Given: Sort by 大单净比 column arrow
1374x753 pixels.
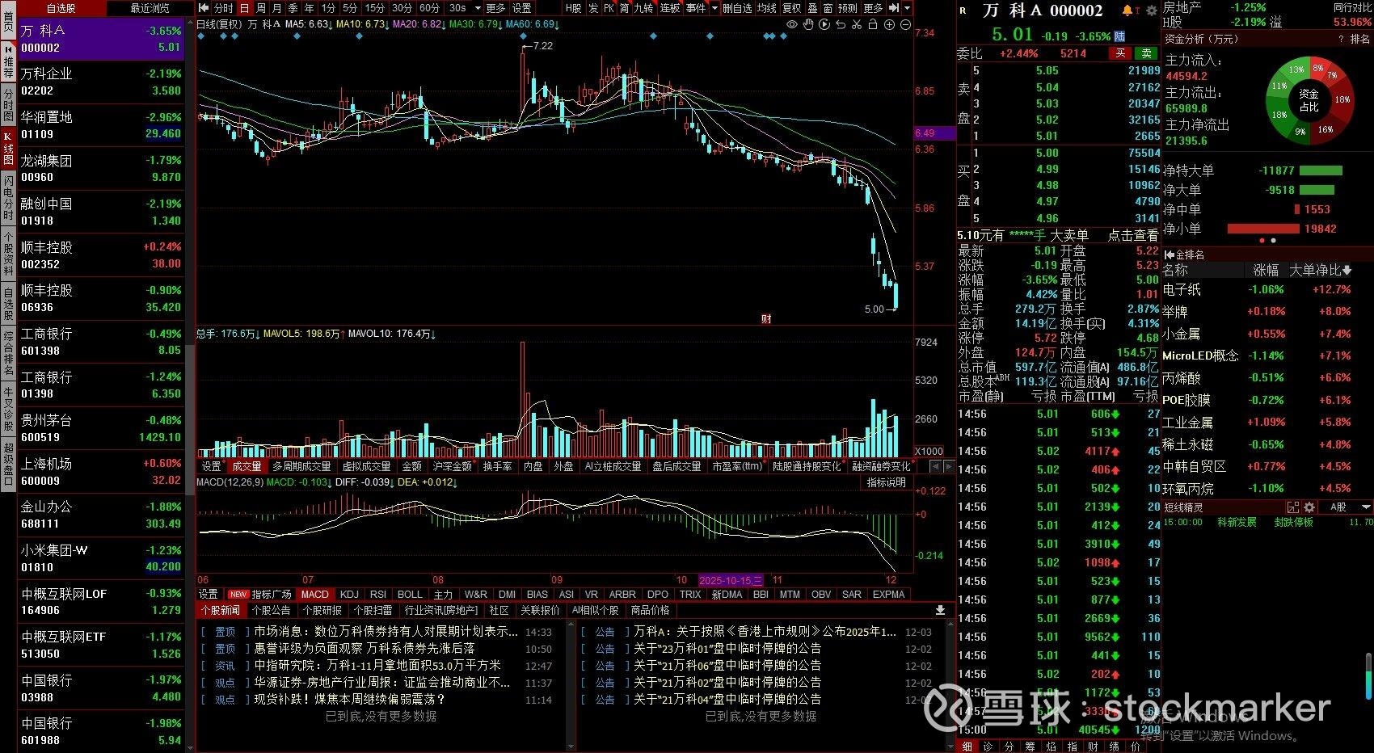Looking at the screenshot, I should pos(1347,270).
